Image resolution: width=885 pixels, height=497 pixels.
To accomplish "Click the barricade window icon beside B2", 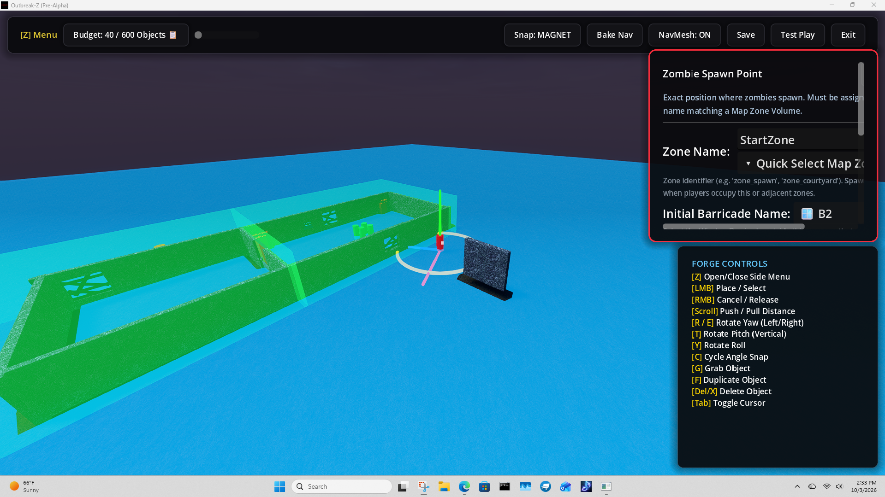I will coord(807,214).
